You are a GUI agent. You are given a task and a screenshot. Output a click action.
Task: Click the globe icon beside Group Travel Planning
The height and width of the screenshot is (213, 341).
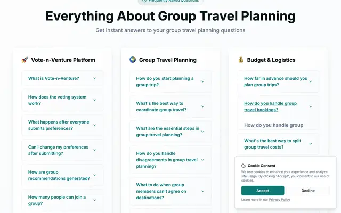point(133,60)
